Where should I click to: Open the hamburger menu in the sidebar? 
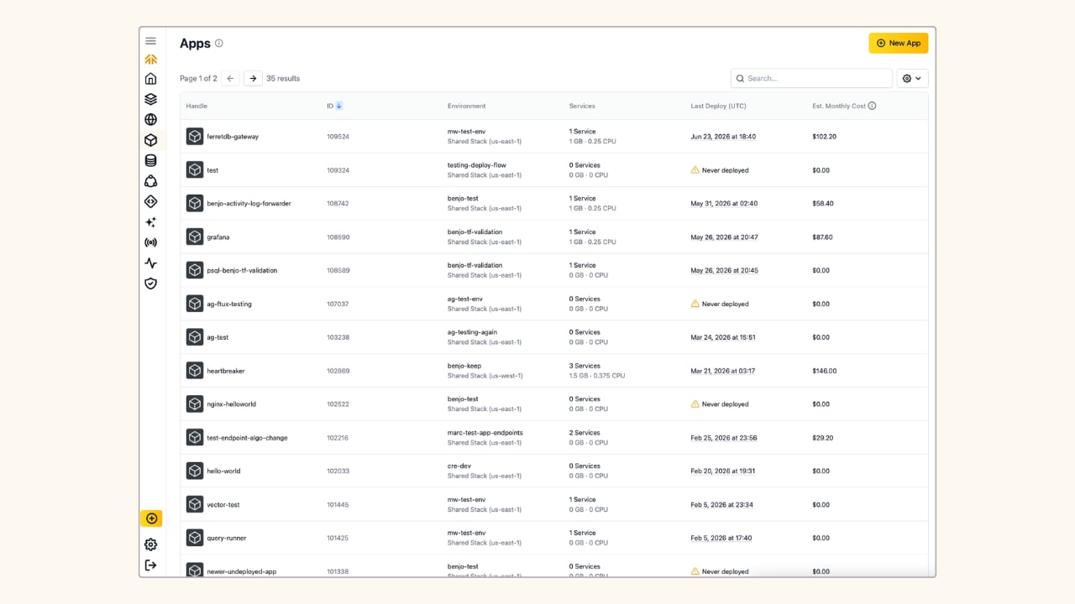click(150, 41)
